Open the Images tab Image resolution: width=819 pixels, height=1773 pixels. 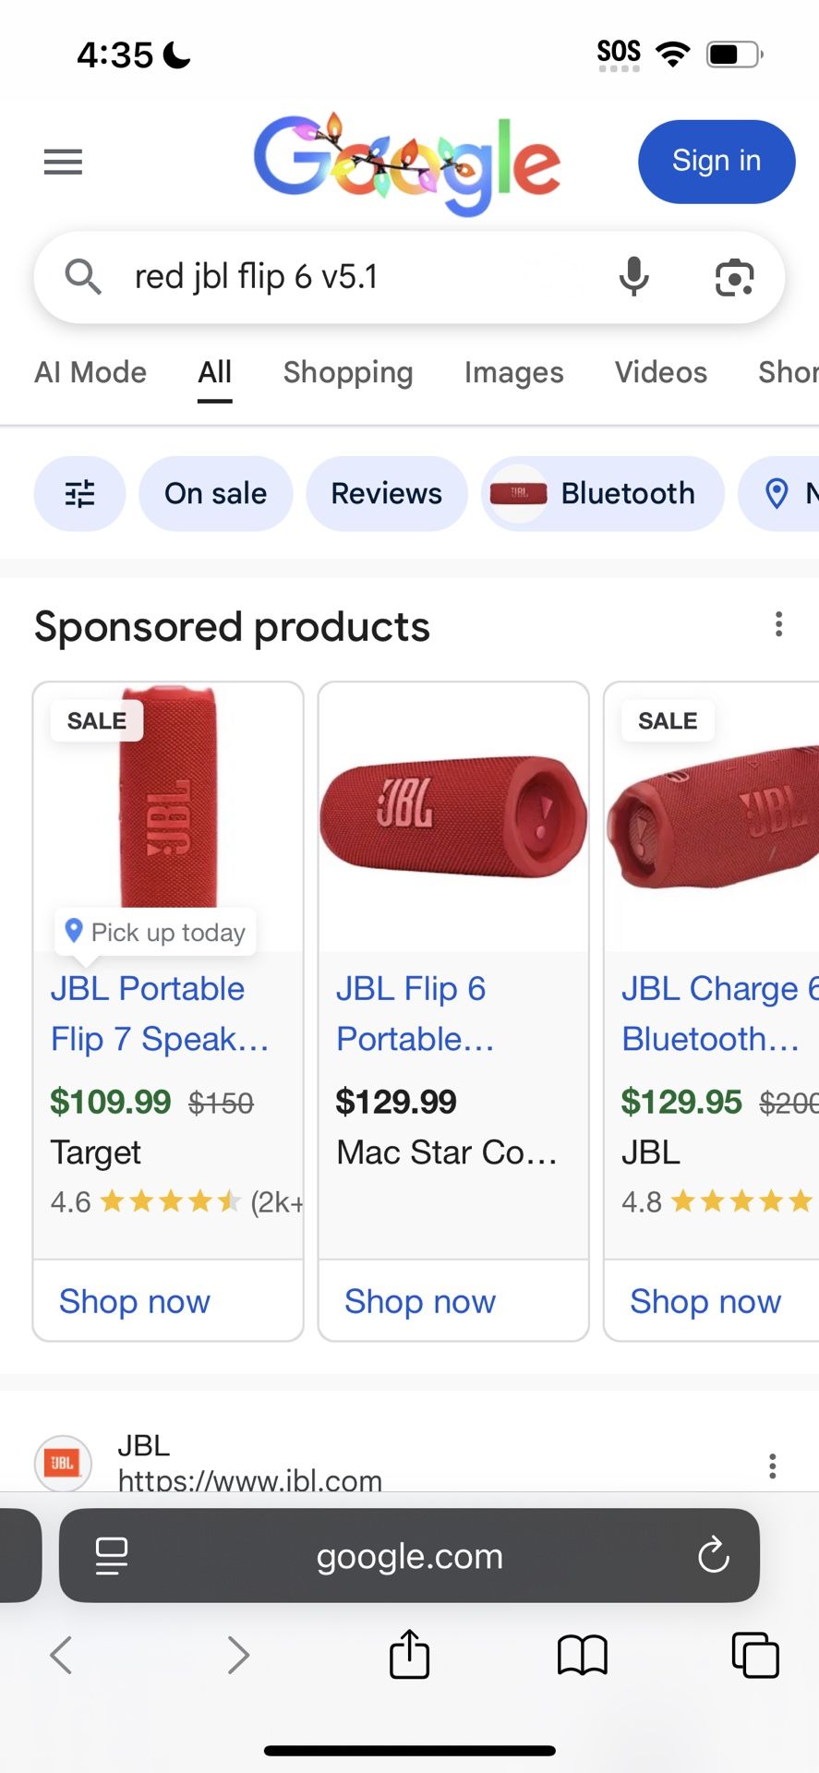click(514, 372)
